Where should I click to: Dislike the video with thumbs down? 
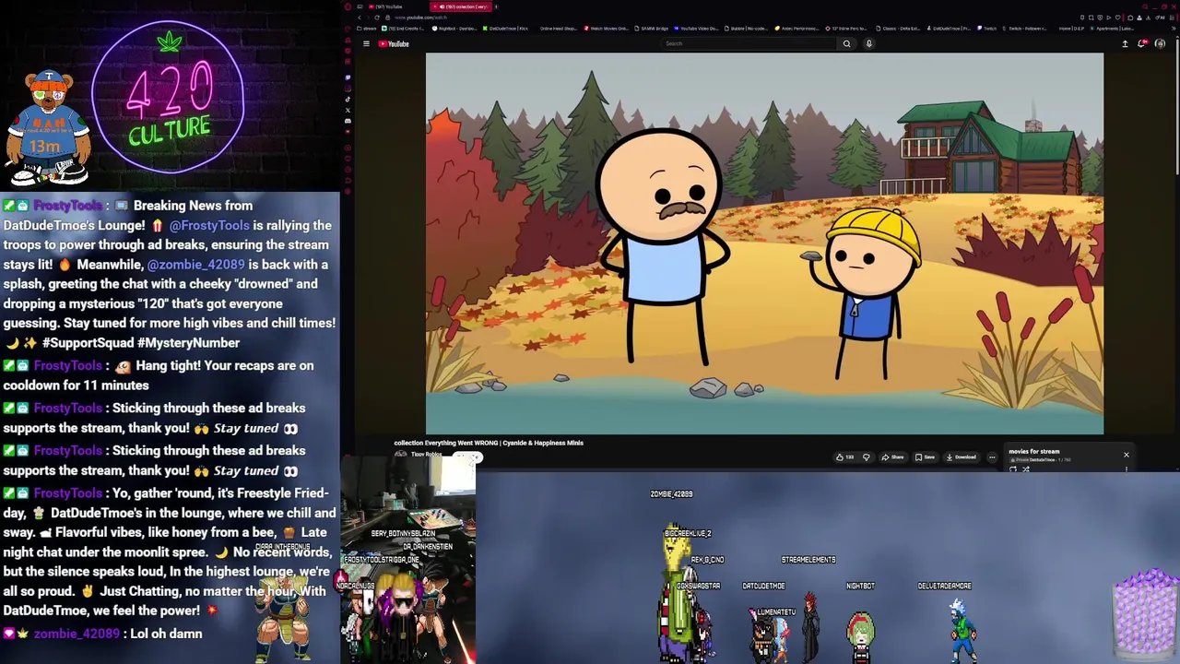867,457
